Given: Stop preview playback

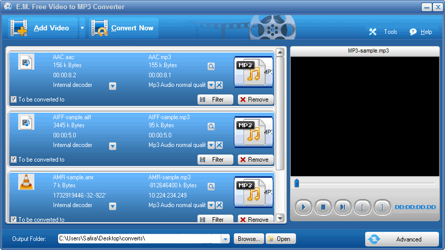Looking at the screenshot, I should tap(323, 207).
